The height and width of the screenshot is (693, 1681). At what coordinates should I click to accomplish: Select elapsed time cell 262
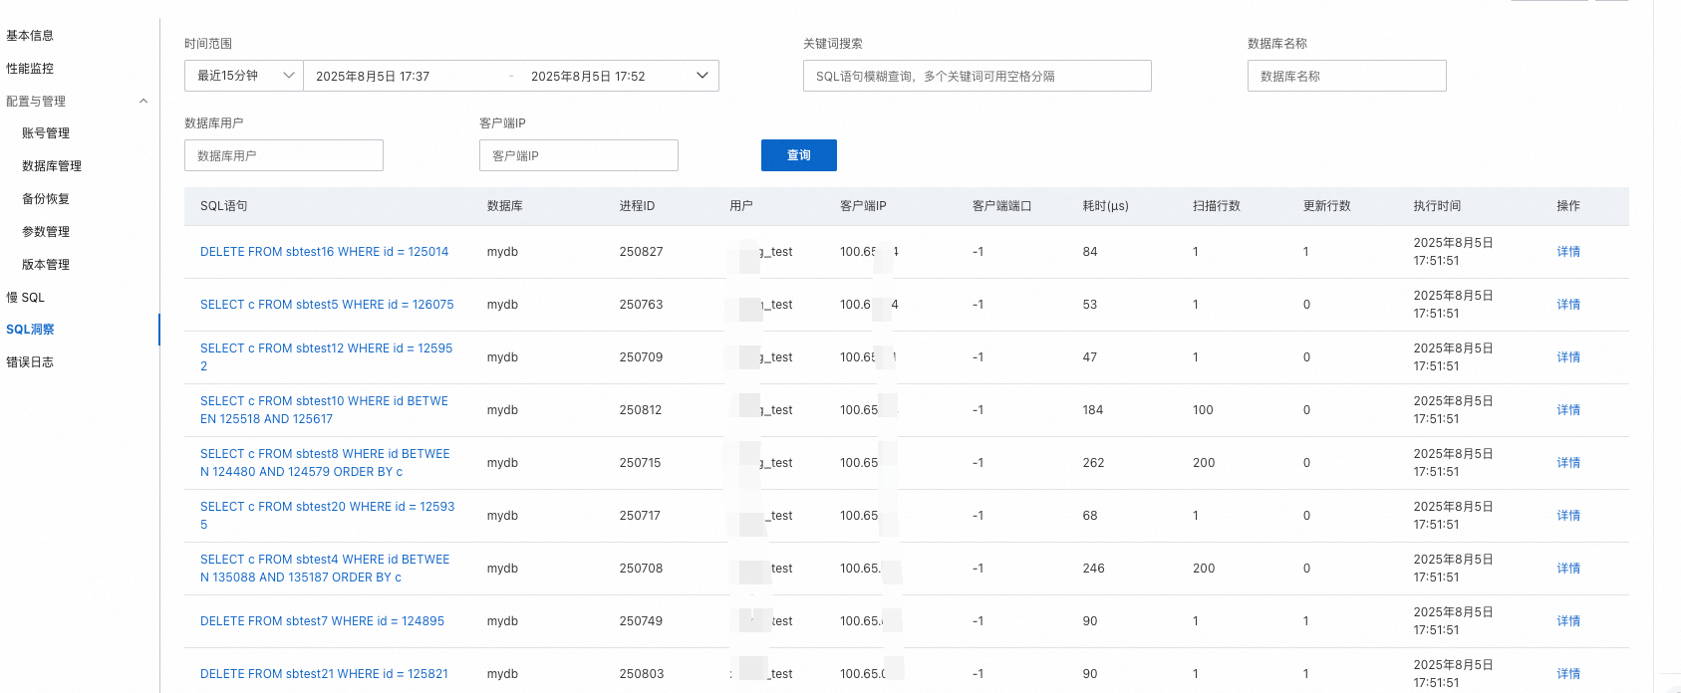(1094, 463)
